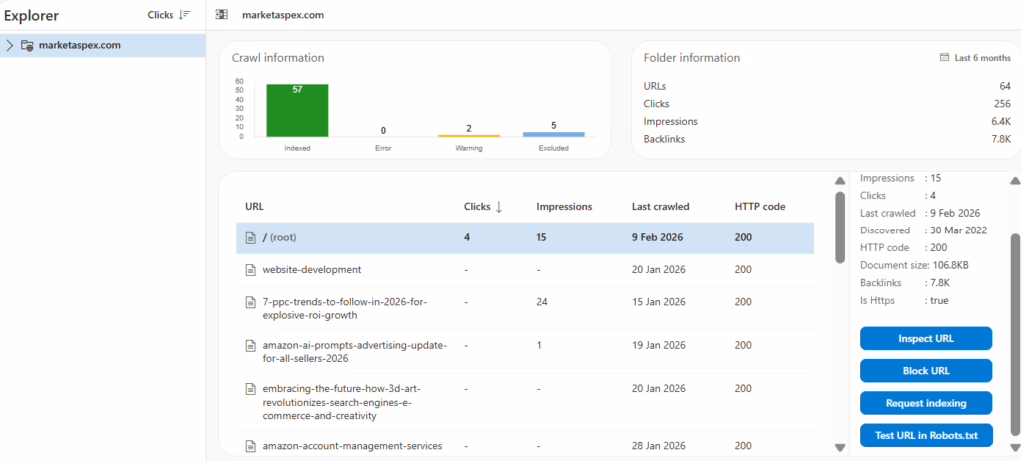Click the Clicks sort icon in Explorer header
The image size is (1021, 461).
[x=184, y=15]
